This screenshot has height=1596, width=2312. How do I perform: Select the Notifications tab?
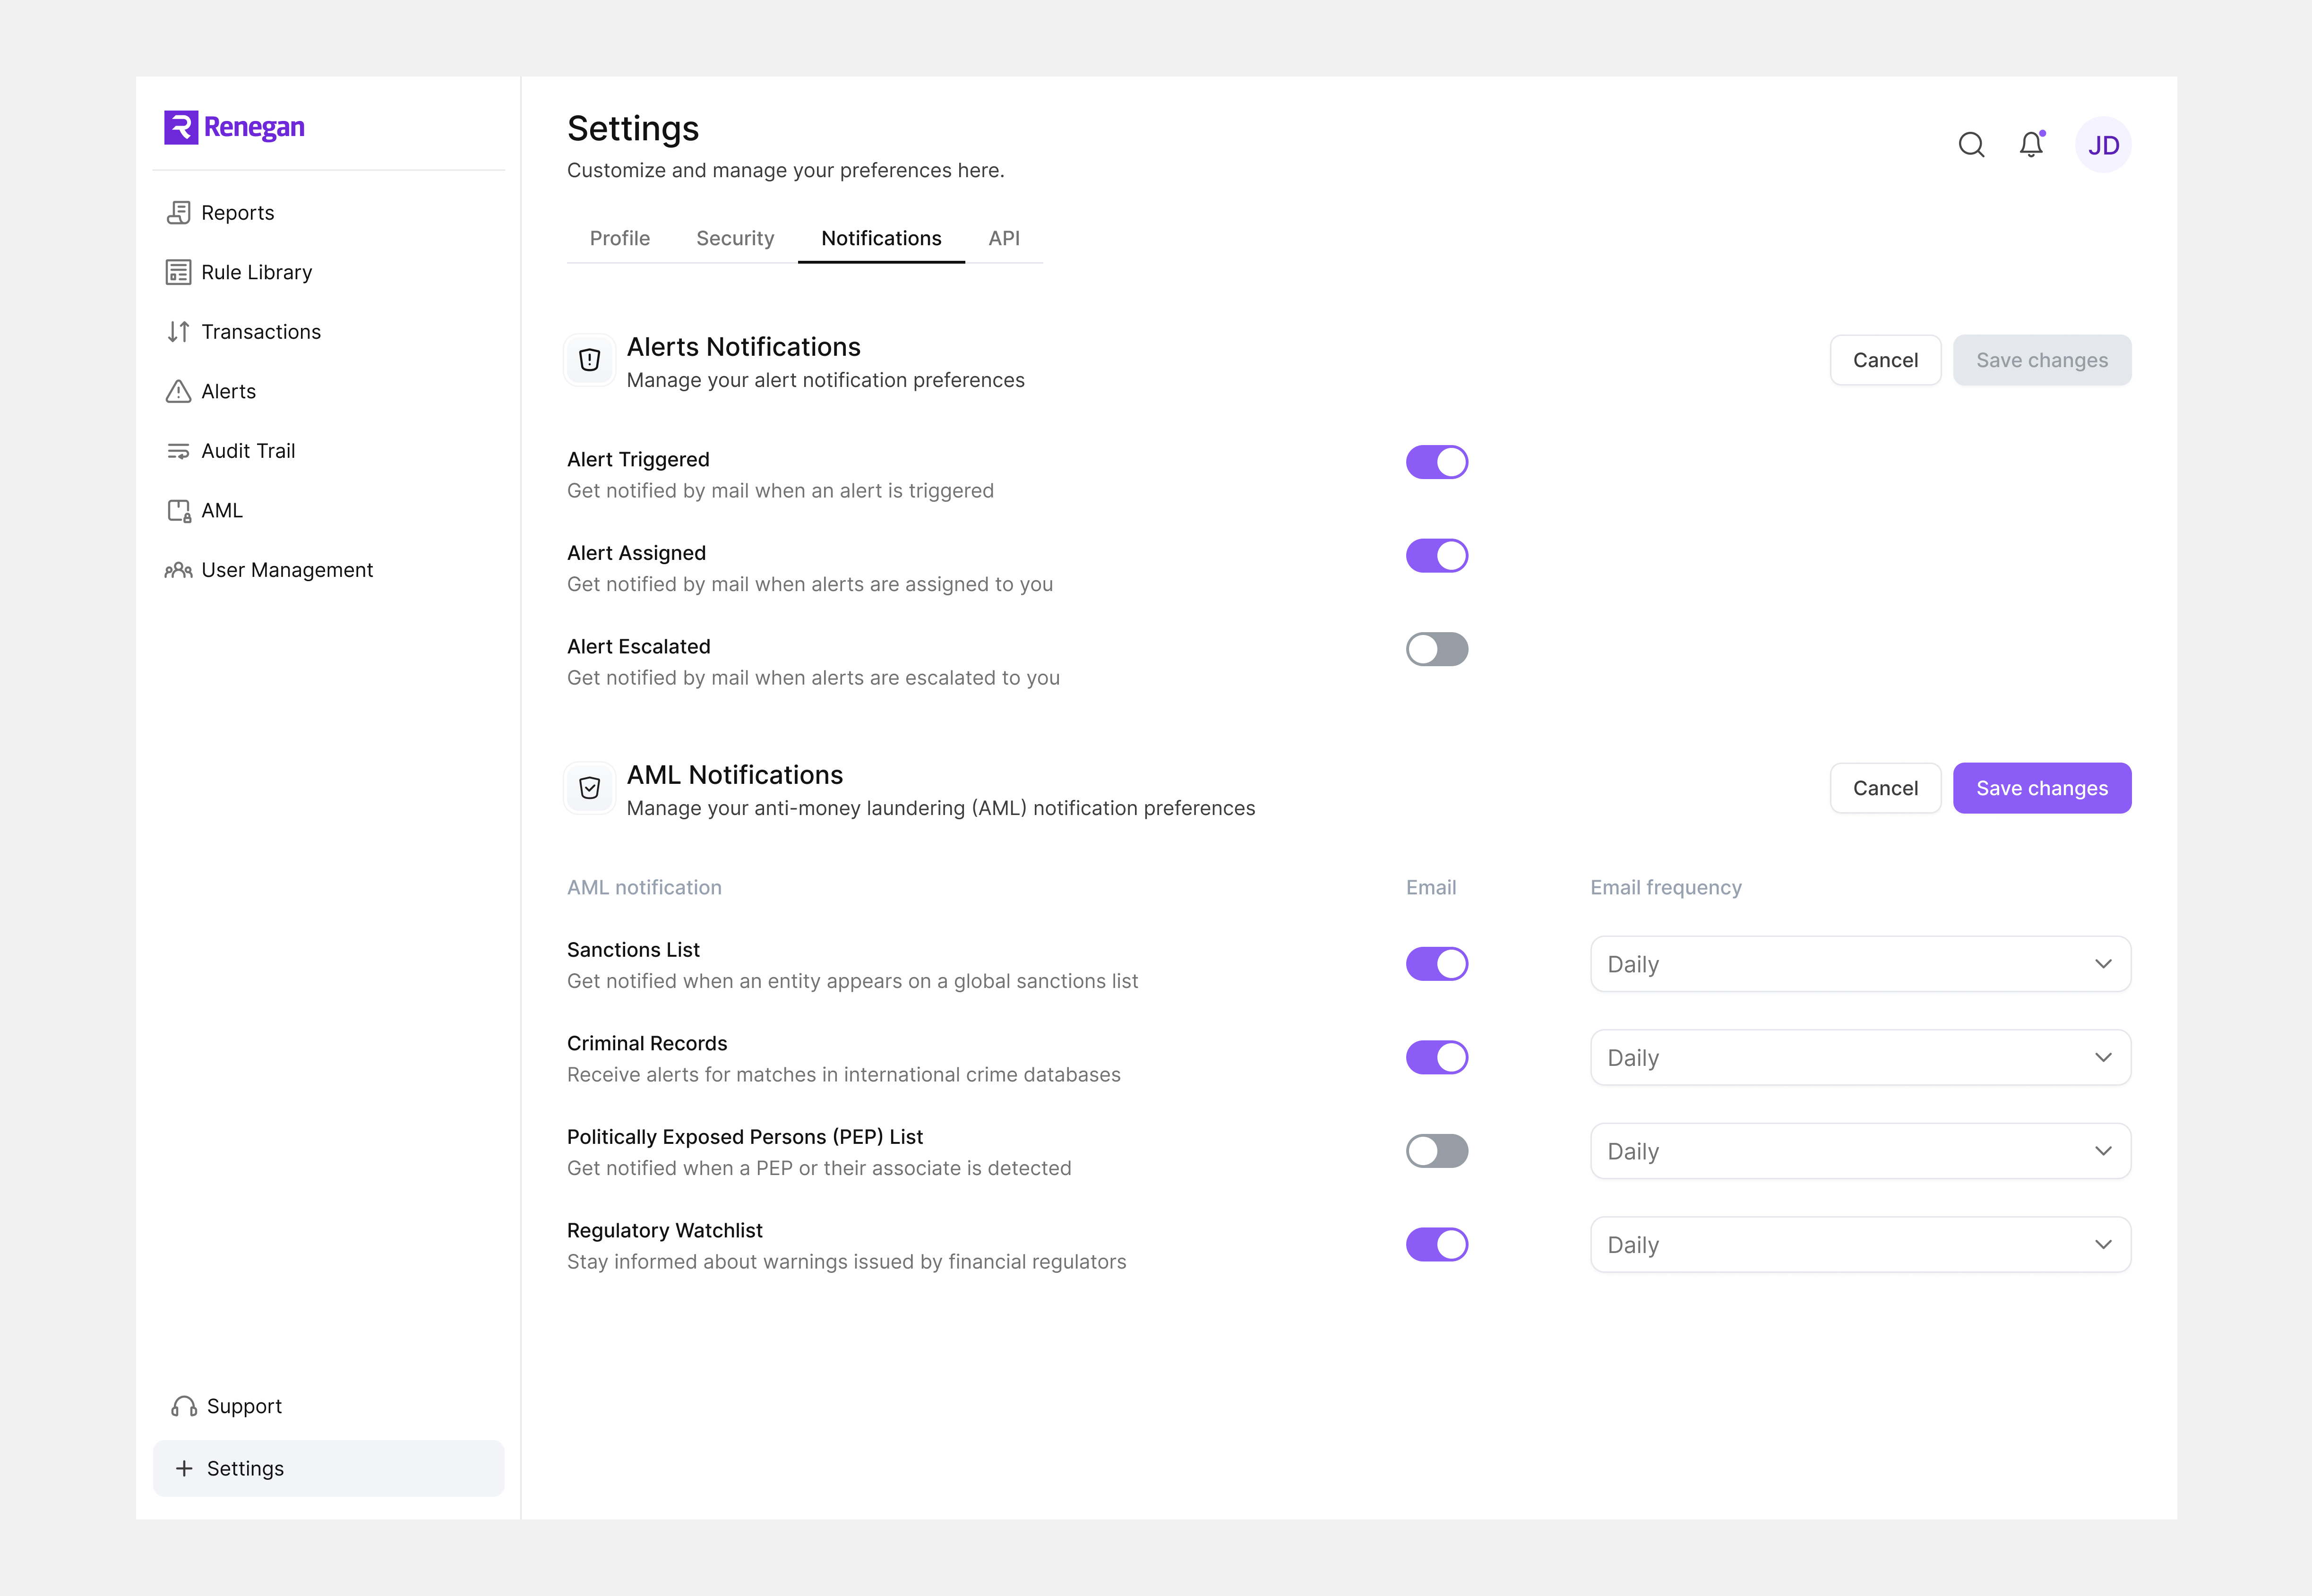(881, 238)
